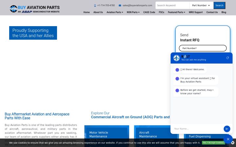Click the chat refresh icon in BOLT header

tap(227, 58)
